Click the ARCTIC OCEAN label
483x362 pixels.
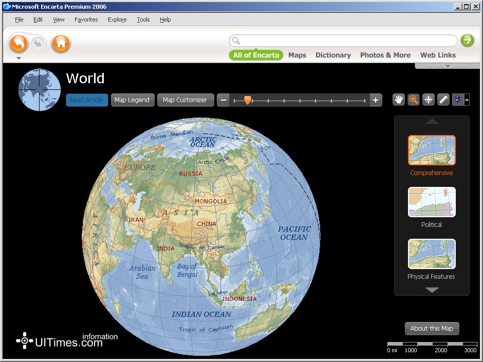(203, 142)
